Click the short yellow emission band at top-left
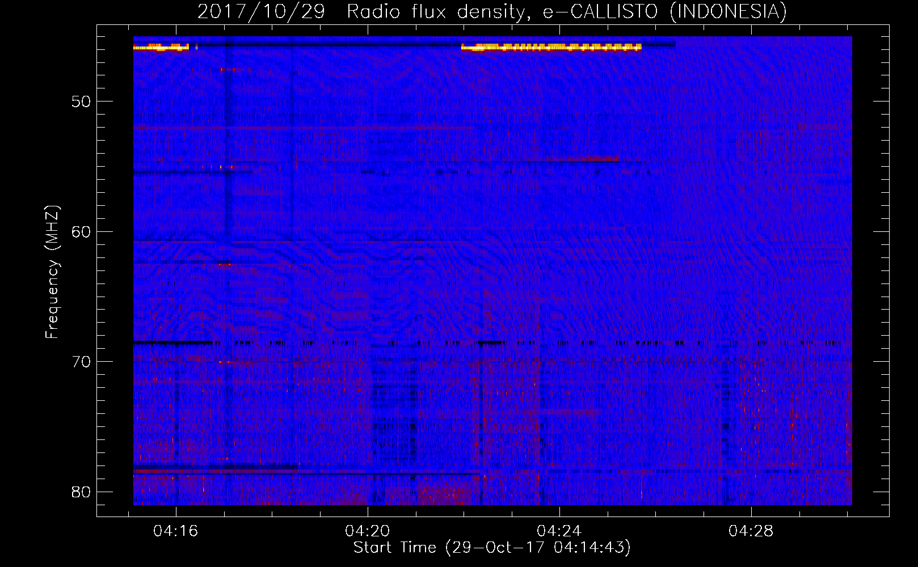Viewport: 918px width, 567px height. 161,48
